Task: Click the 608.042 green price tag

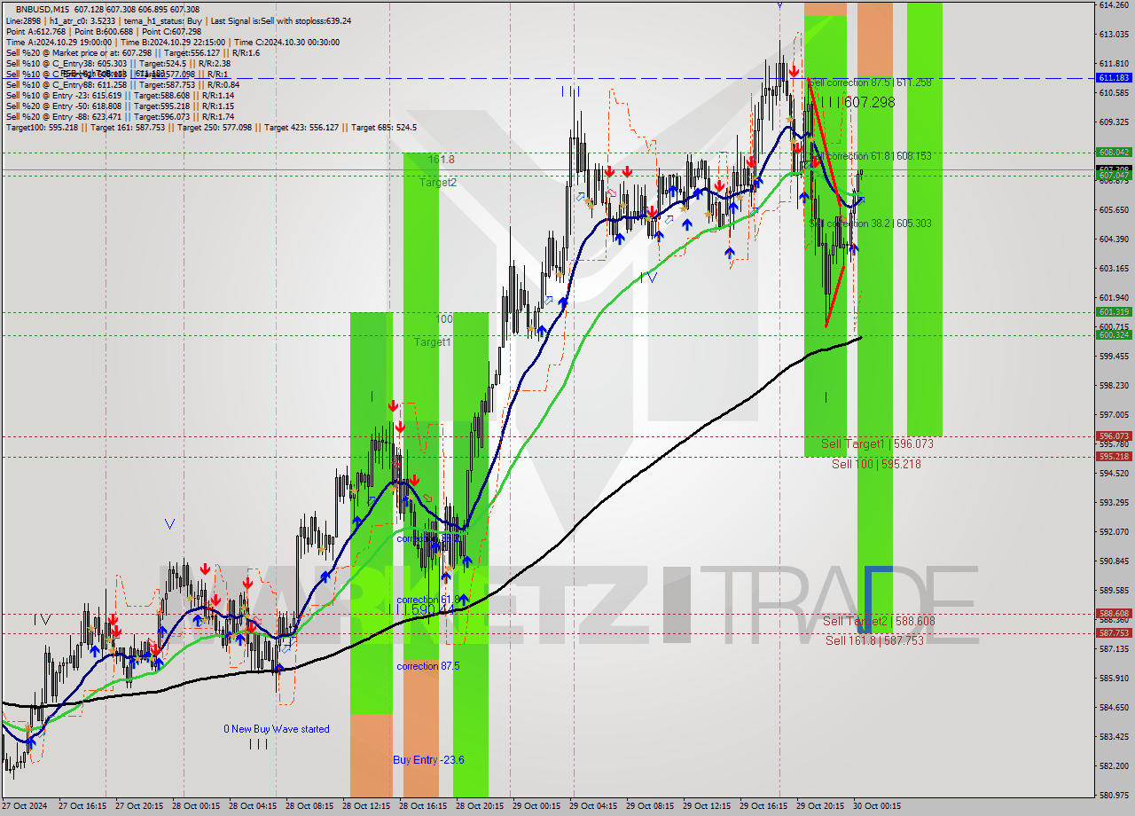Action: click(1114, 153)
